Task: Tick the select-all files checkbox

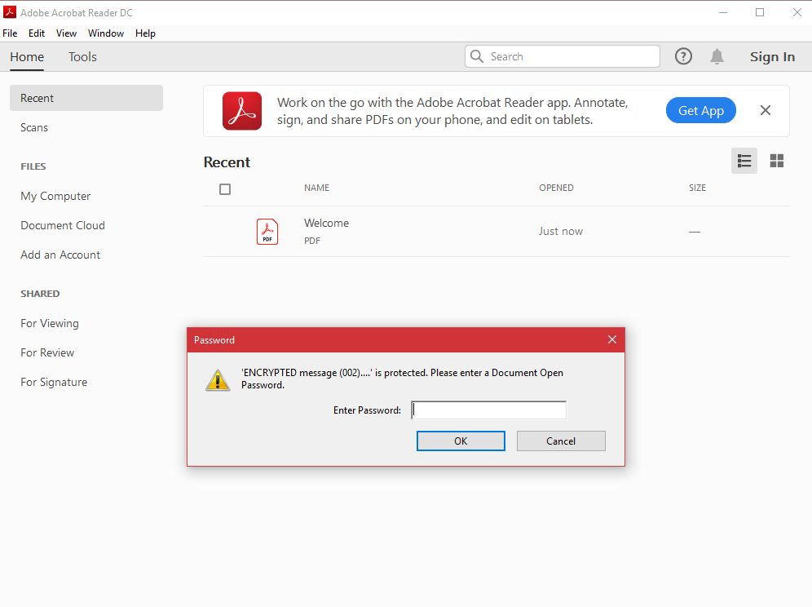Action: [225, 189]
